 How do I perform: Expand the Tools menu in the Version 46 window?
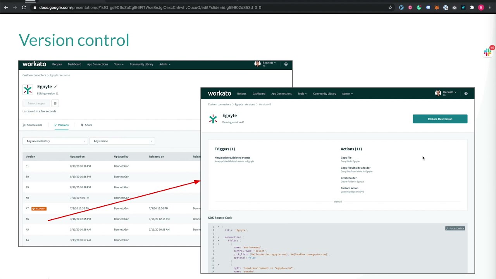302,93
